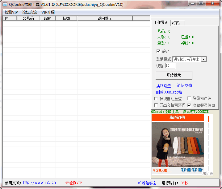
Task: Open the leggings product ad thumbnail
Action: [x=178, y=144]
